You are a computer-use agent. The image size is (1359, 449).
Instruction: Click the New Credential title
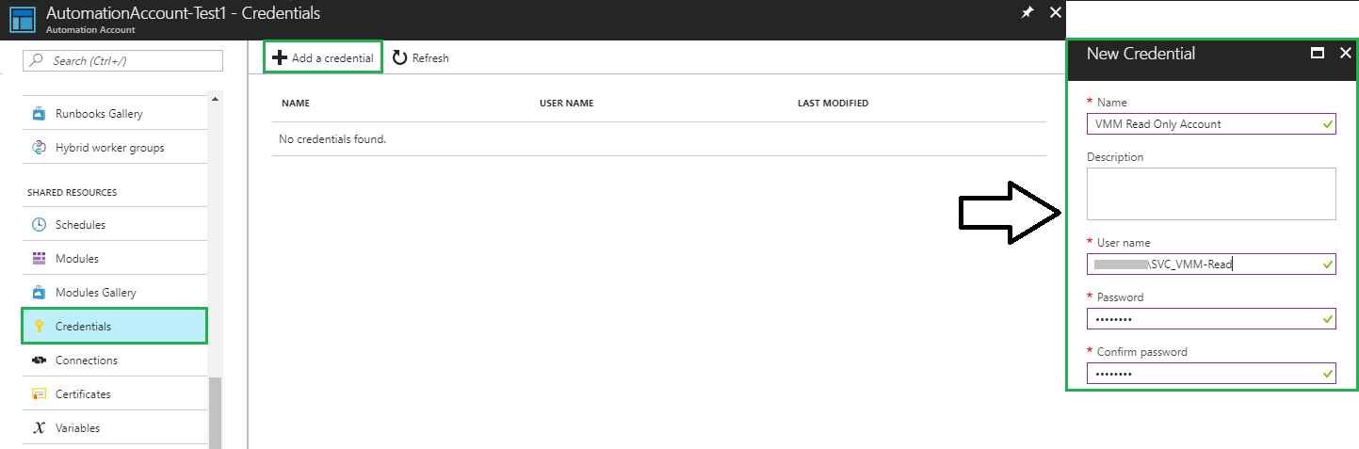coord(1141,54)
